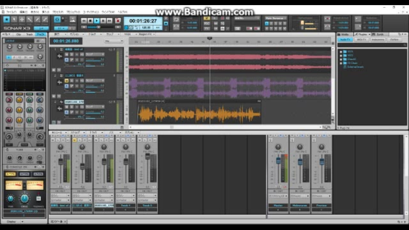Toggle the yellow mute on console channel 2
This screenshot has height=230, width=409.
(x=74, y=140)
